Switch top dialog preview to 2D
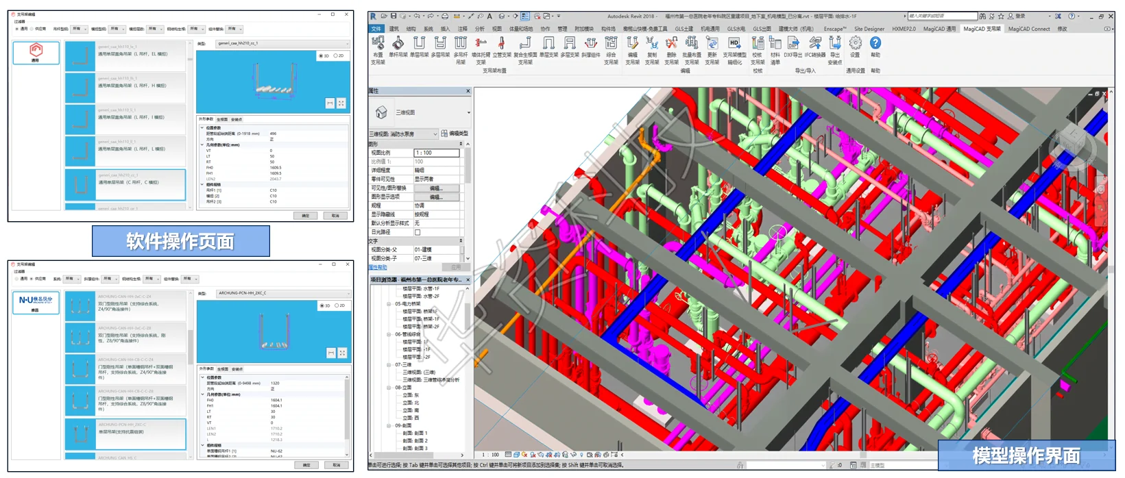The height and width of the screenshot is (478, 1125). 335,55
